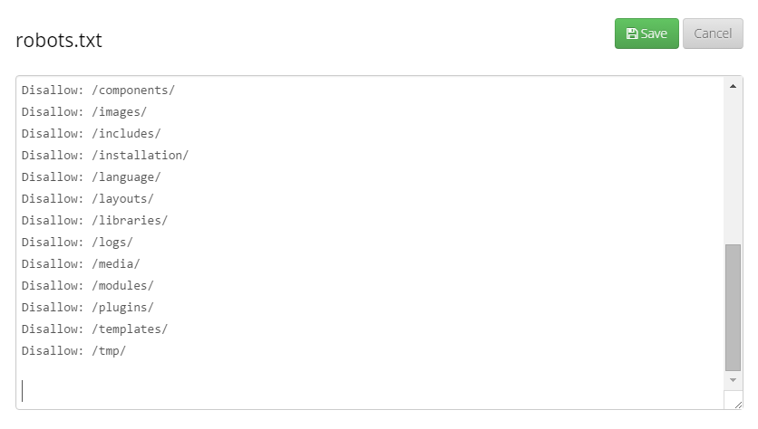Click the Disallow: /images/ line
This screenshot has width=758, height=429.
tap(84, 112)
